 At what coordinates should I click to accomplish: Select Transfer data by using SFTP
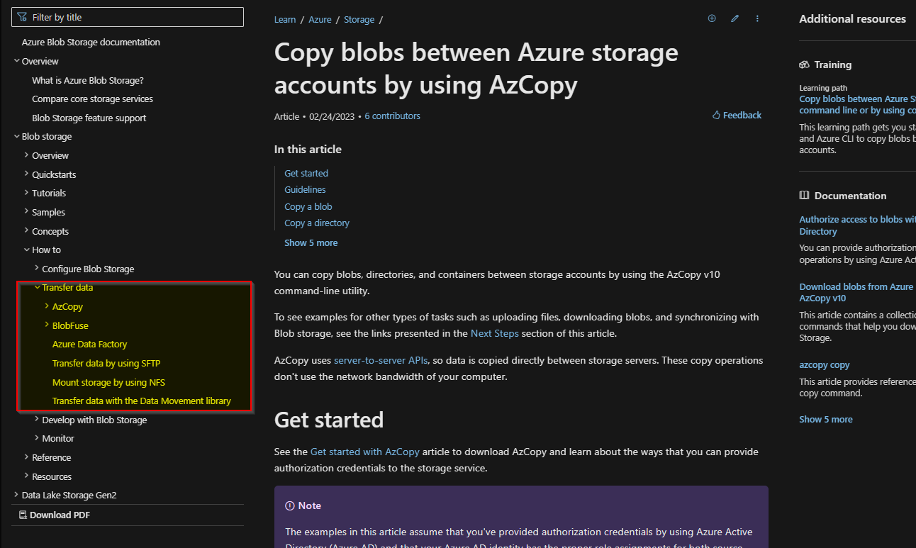coord(106,363)
